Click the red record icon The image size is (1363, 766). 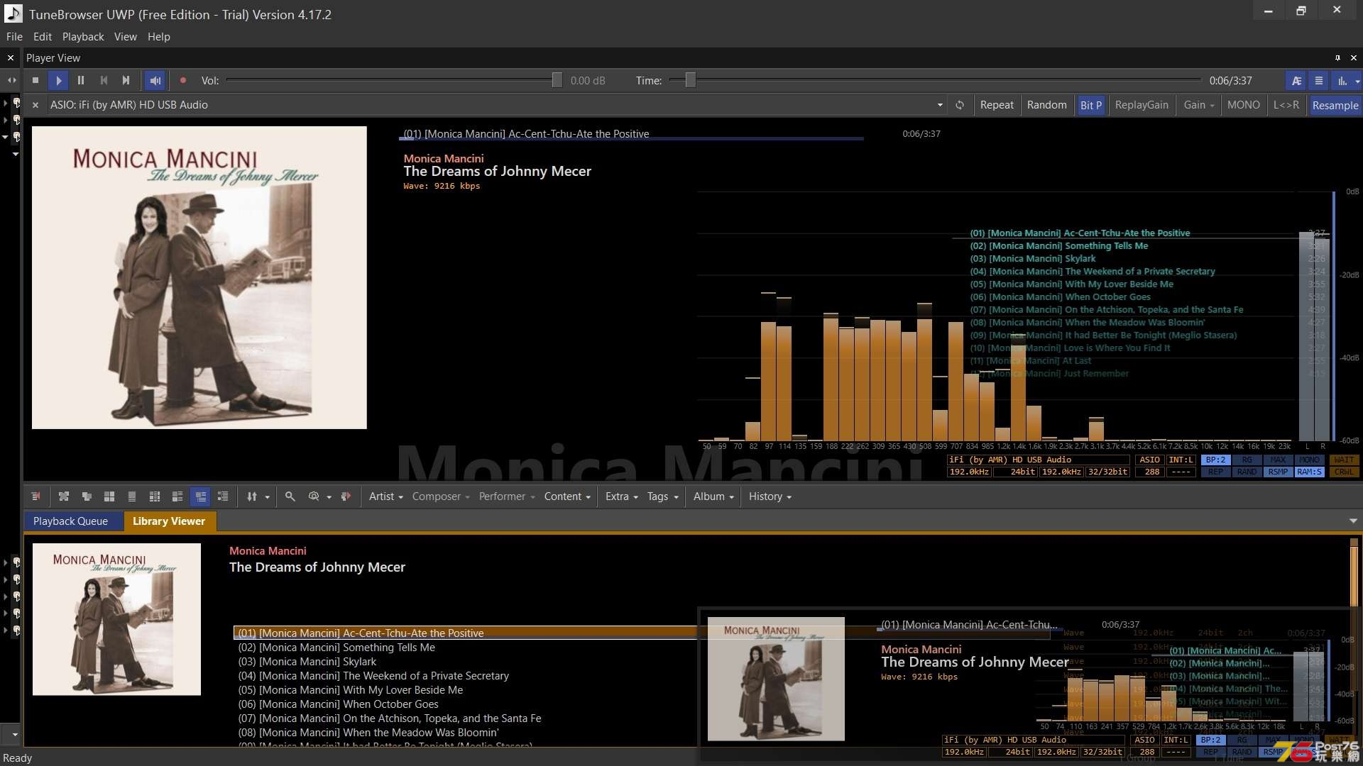pos(183,81)
